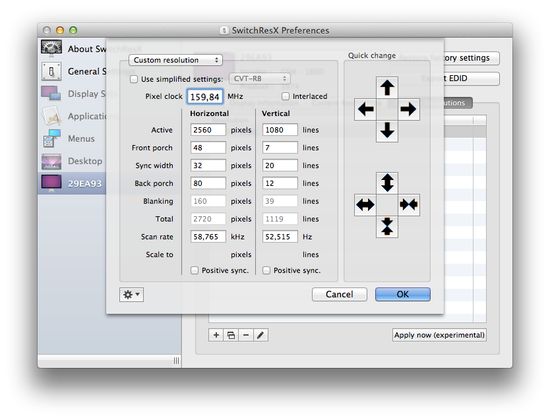Image resolution: width=550 pixels, height=420 pixels.
Task: Select About SwitchResX in sidebar
Action: (x=74, y=49)
